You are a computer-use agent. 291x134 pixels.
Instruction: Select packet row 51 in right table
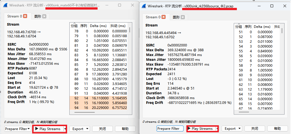pyautogui.click(x=257, y=32)
